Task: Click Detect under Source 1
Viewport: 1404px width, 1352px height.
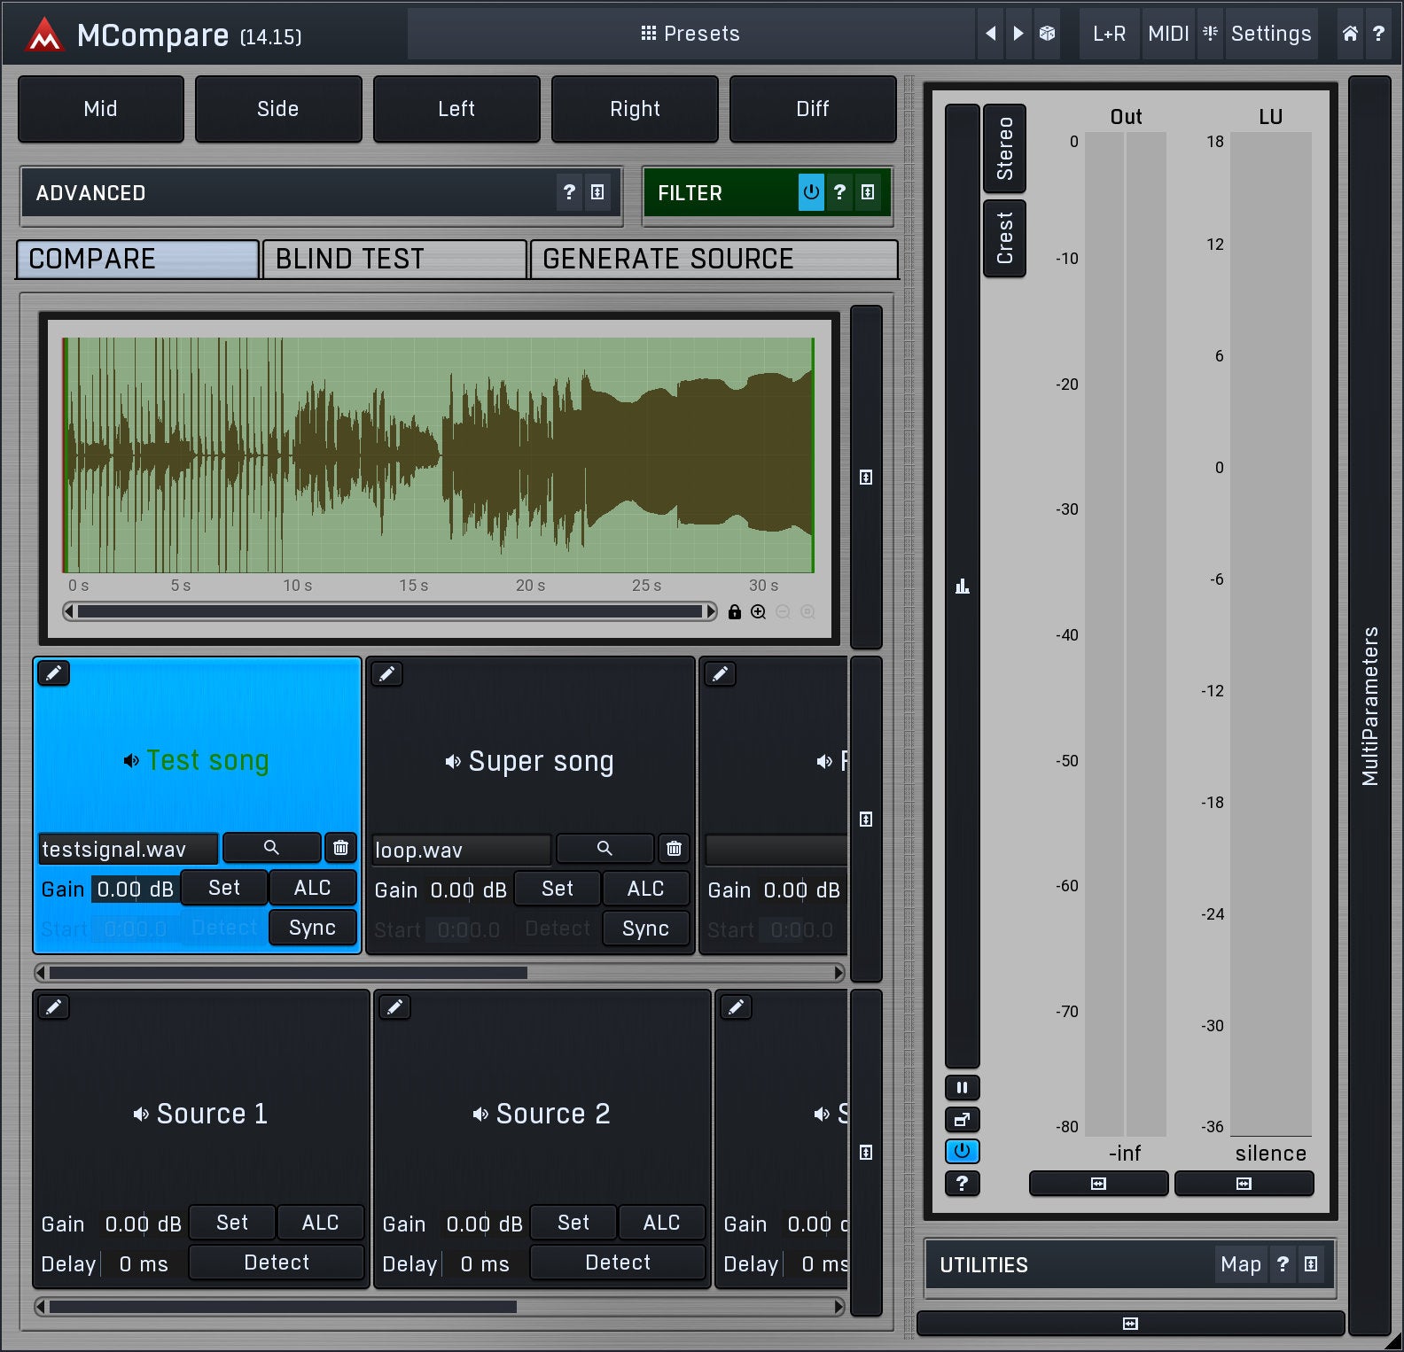Action: point(277,1263)
